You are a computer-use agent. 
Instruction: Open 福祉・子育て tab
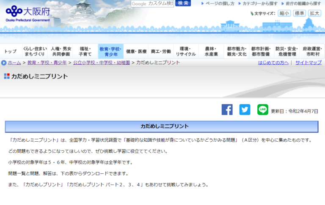coord(85,51)
